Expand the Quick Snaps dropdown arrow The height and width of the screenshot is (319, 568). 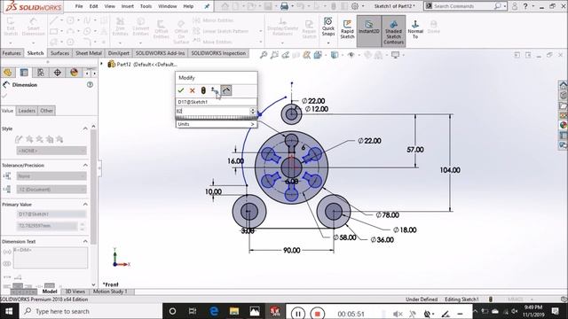(x=328, y=43)
